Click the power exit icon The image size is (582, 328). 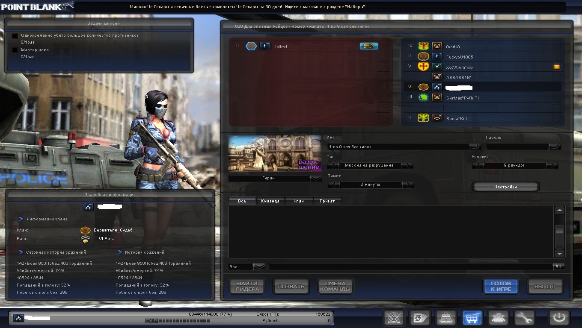(559, 318)
